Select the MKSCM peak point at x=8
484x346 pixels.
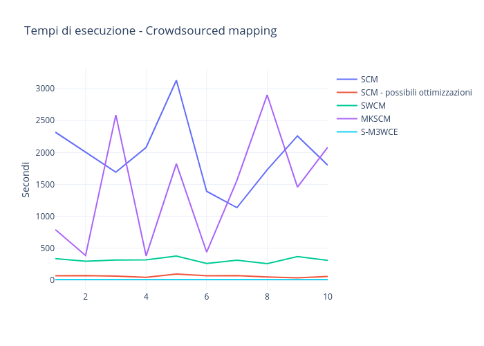[267, 95]
